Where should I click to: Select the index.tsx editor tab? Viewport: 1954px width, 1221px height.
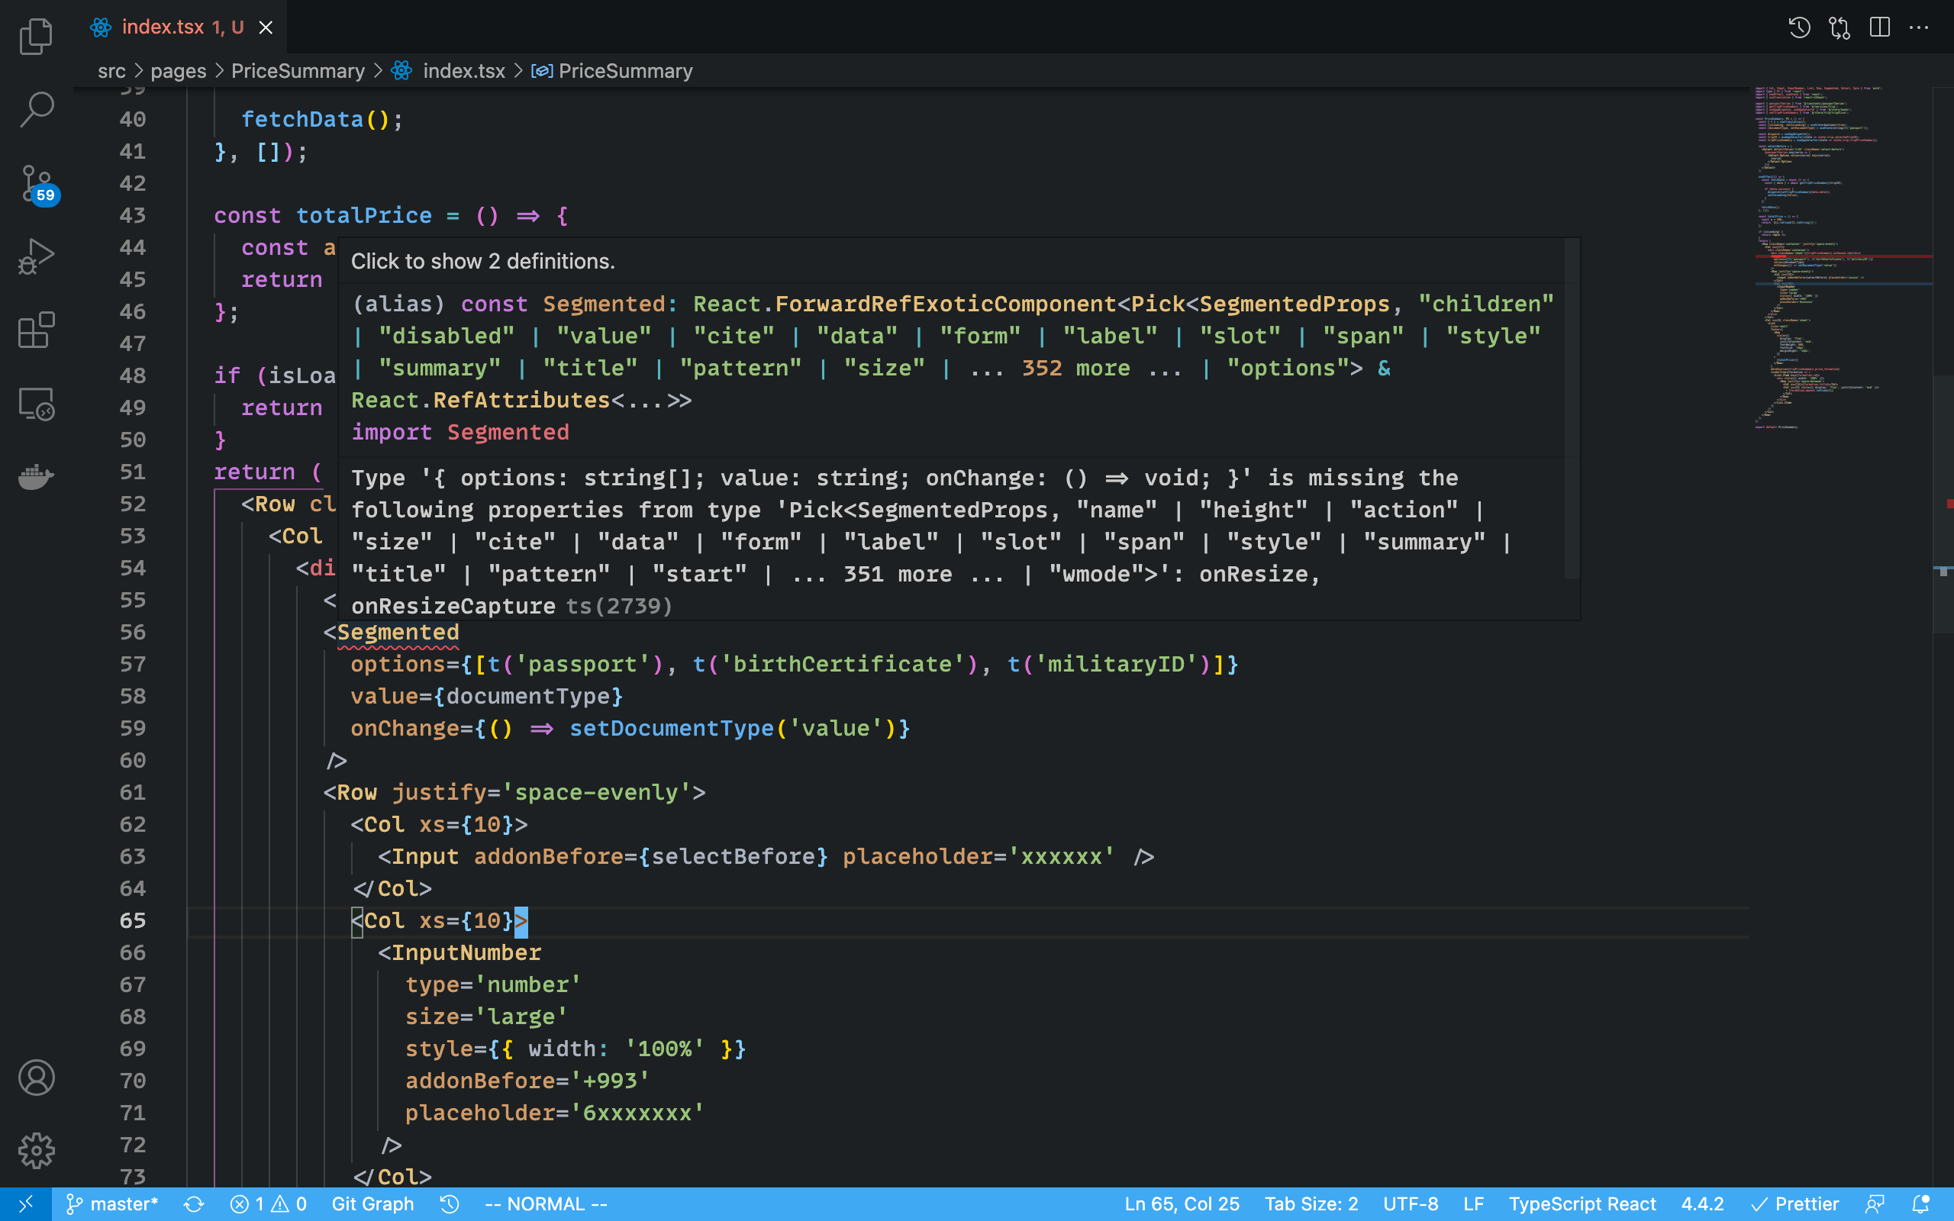pyautogui.click(x=165, y=27)
